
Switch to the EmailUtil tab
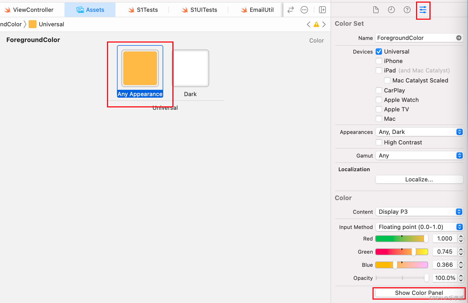pyautogui.click(x=257, y=10)
